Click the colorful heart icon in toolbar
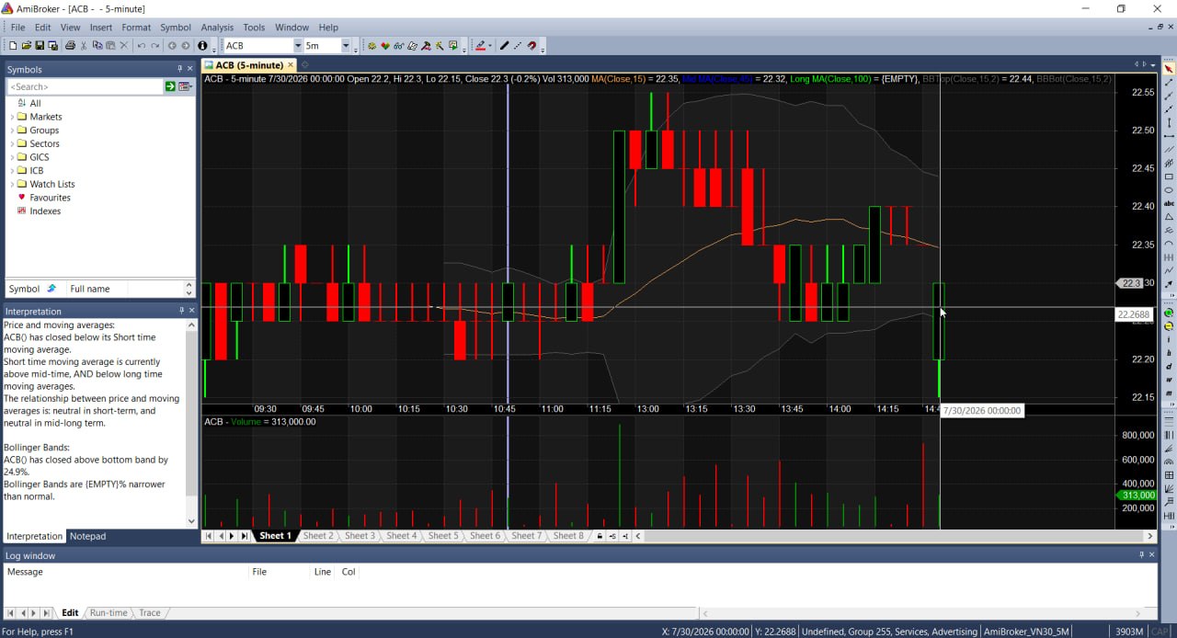This screenshot has width=1177, height=638. (385, 45)
